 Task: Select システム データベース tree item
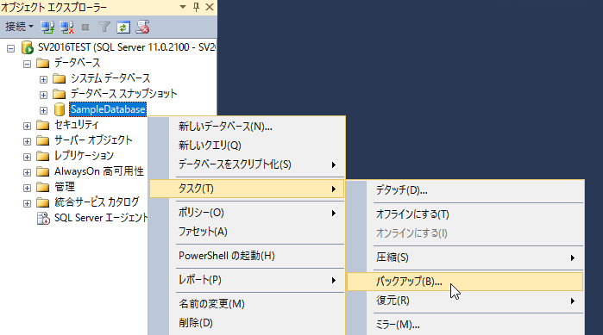pos(110,78)
